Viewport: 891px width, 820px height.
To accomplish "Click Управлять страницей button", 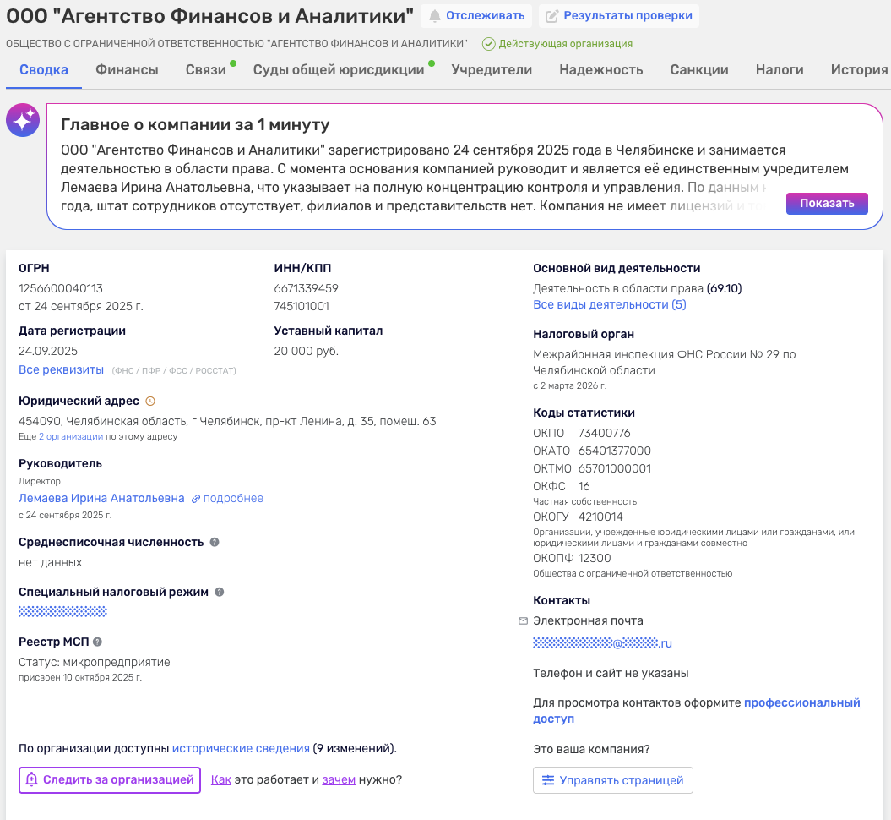I will 612,780.
